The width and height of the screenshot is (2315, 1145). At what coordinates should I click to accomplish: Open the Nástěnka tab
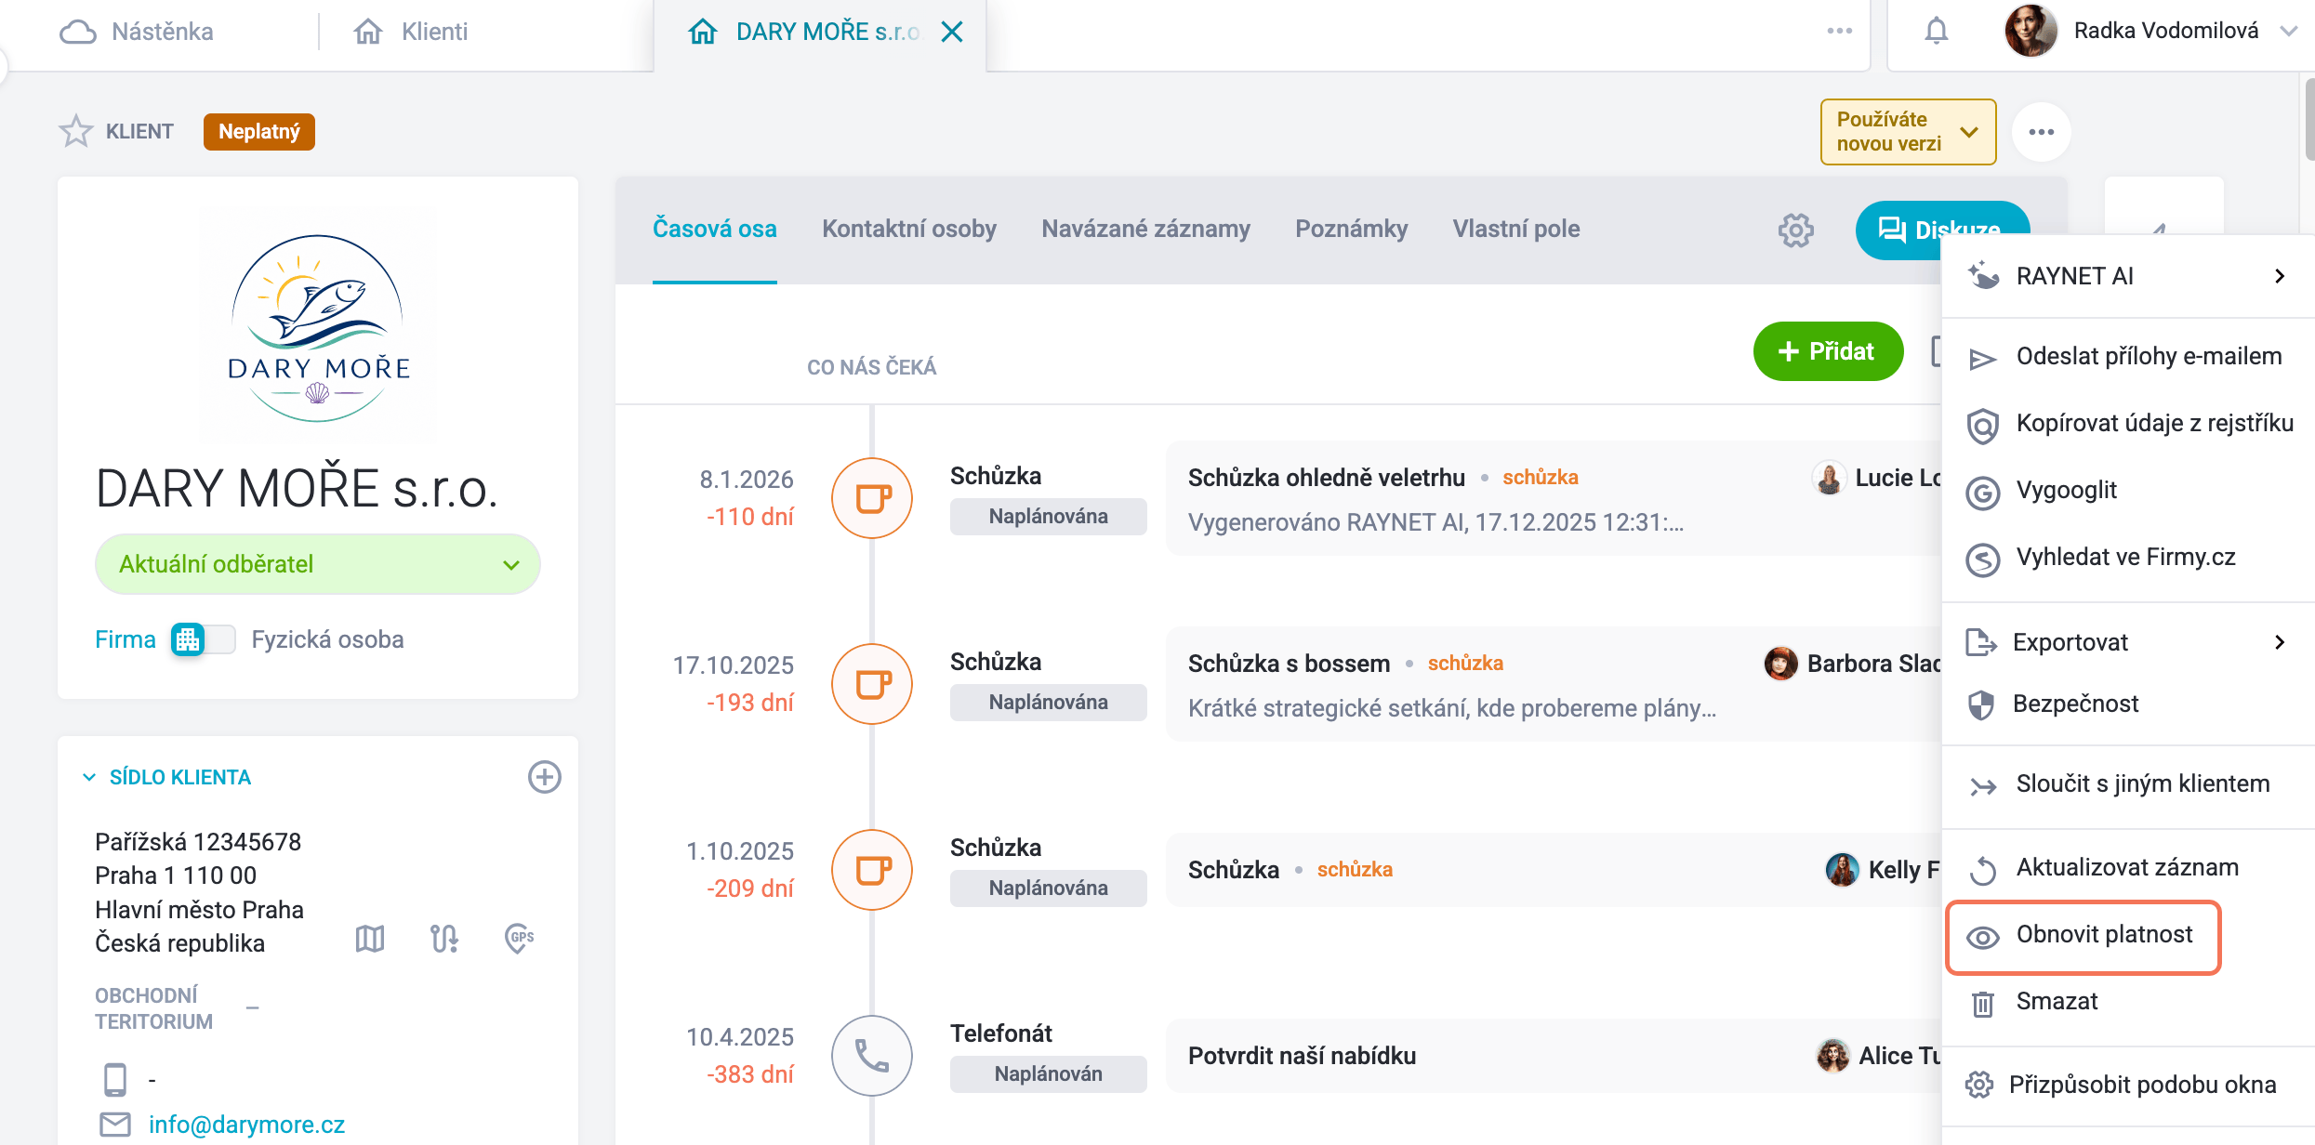pos(137,32)
